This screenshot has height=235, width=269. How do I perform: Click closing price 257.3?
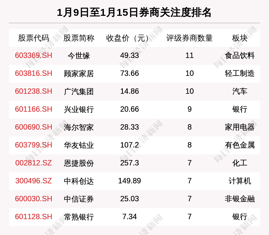[x=129, y=163]
